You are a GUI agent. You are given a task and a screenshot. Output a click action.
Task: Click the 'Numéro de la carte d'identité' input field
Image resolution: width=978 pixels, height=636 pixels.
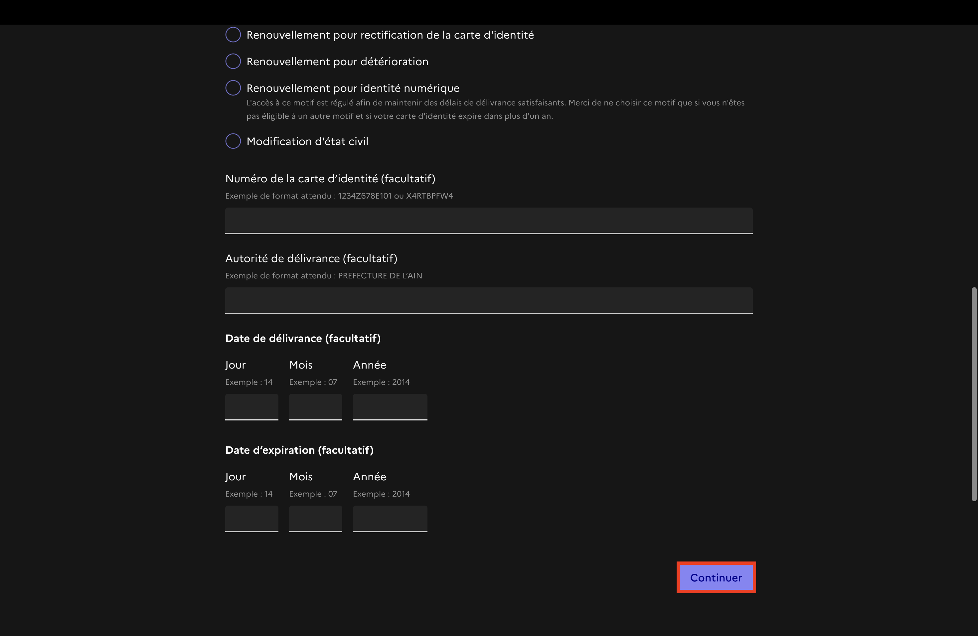489,221
